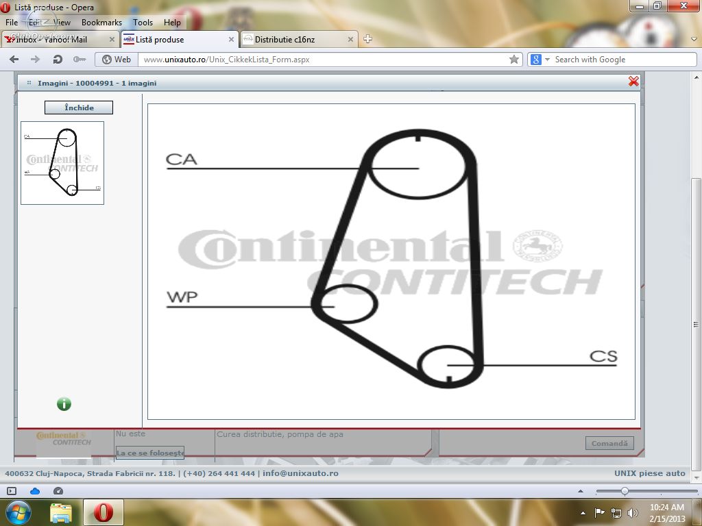This screenshot has height=526, width=702.
Task: Toggle the Opera panels icon in the status bar
Action: click(12, 491)
